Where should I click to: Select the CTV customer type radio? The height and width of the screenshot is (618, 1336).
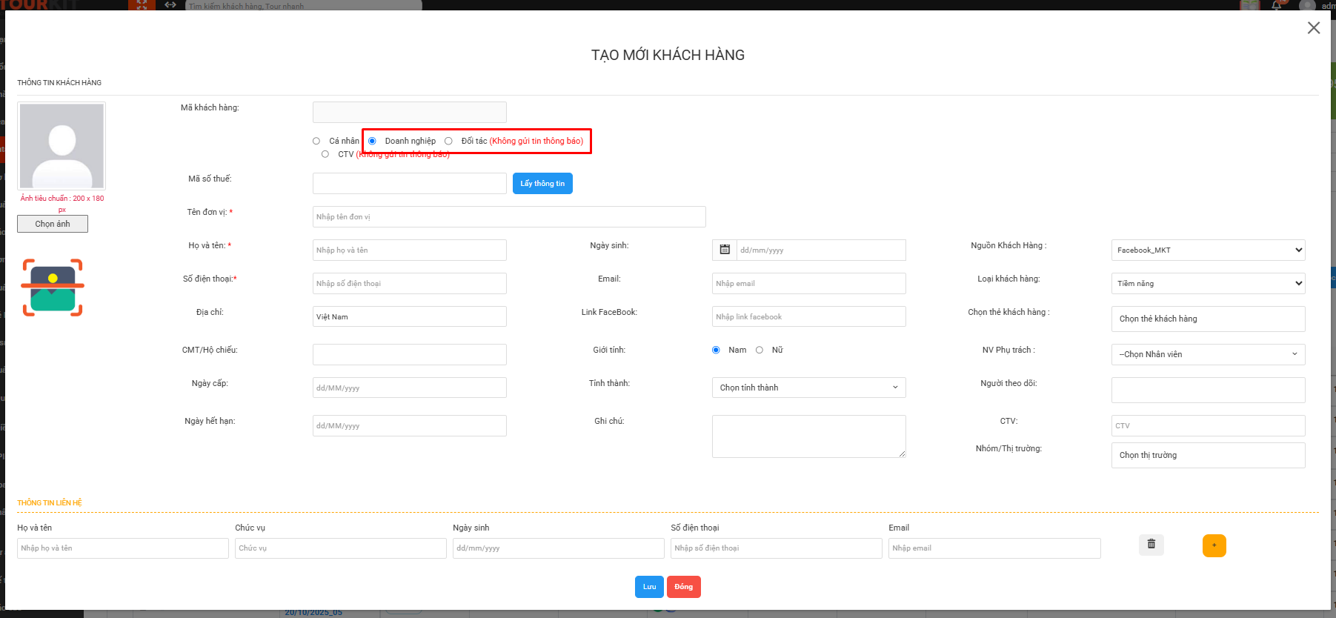tap(325, 154)
